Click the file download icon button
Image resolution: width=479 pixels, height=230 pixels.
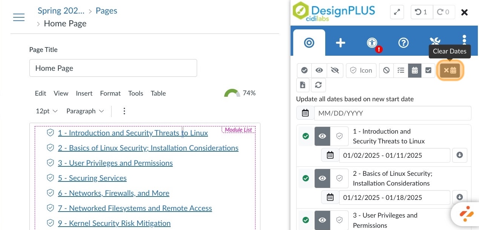(303, 85)
